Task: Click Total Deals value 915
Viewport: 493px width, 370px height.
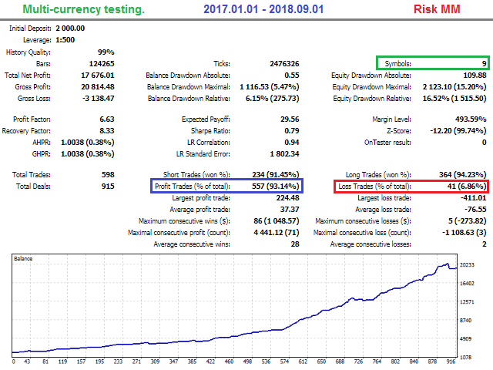Action: point(108,187)
